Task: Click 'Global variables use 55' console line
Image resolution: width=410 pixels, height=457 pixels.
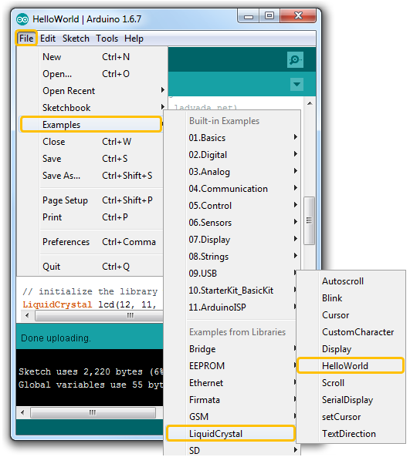Action: pyautogui.click(x=91, y=385)
